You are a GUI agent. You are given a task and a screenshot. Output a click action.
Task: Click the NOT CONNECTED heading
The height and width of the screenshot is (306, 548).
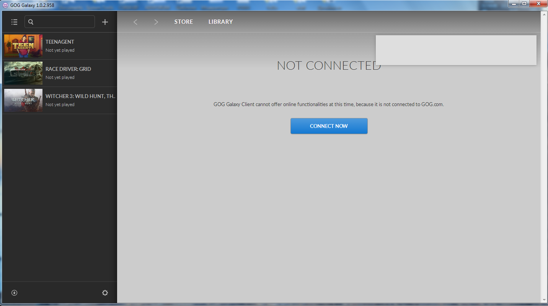(x=329, y=65)
